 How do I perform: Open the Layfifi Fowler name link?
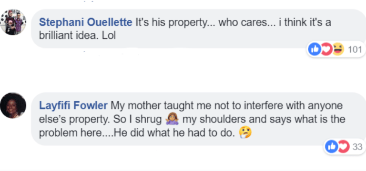coord(73,105)
